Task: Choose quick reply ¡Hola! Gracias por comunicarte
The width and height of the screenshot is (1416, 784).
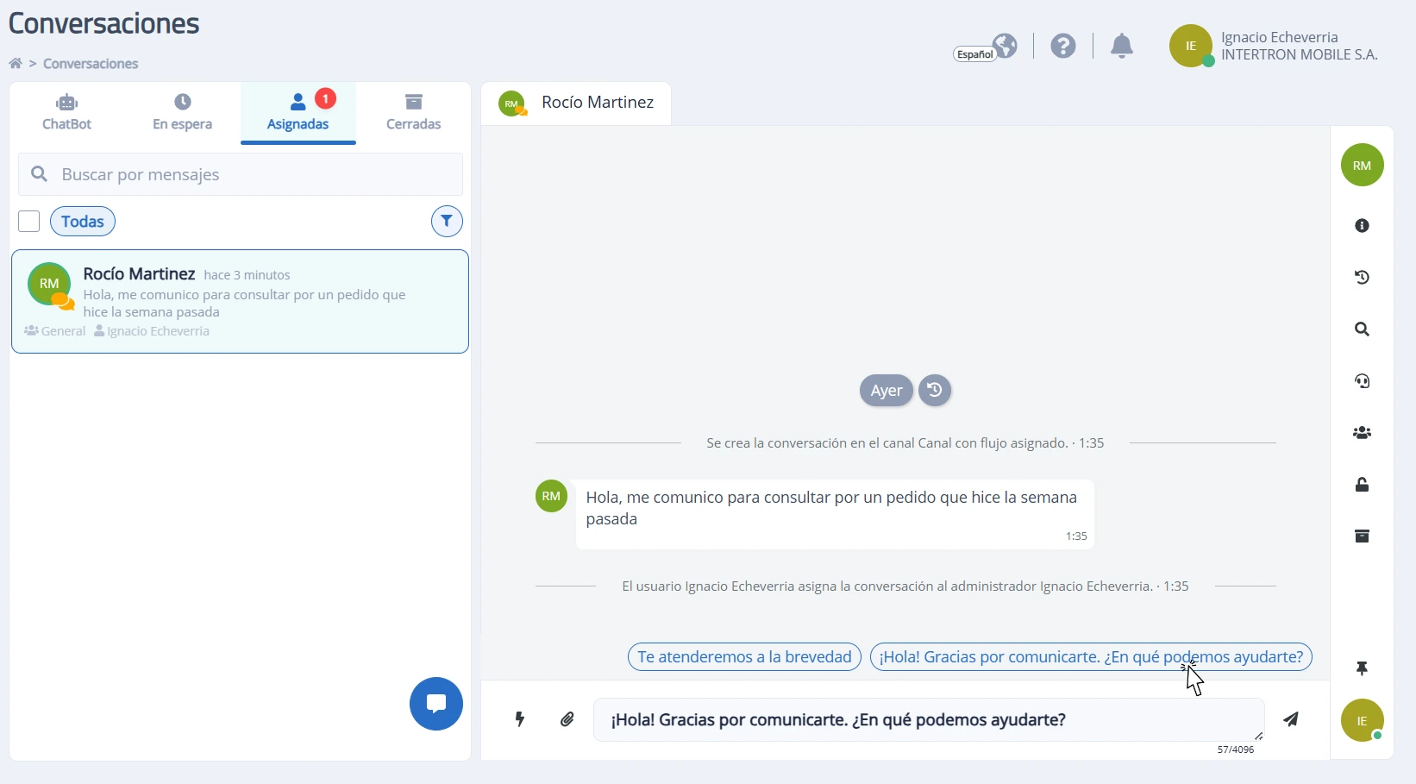Action: (x=1091, y=657)
